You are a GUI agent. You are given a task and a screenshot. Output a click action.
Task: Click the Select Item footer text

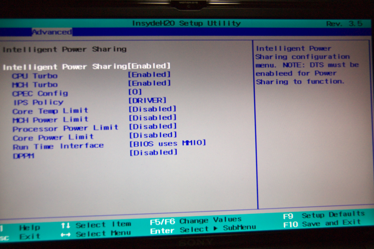pyautogui.click(x=103, y=224)
